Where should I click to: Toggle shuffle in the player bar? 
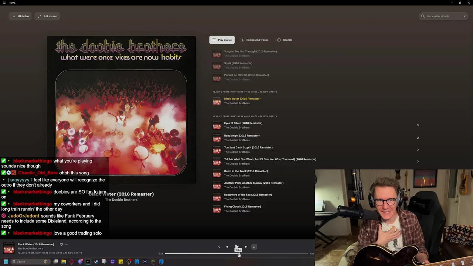[219, 247]
